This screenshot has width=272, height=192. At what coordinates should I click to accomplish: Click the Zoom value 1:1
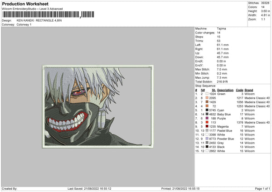[263, 19]
